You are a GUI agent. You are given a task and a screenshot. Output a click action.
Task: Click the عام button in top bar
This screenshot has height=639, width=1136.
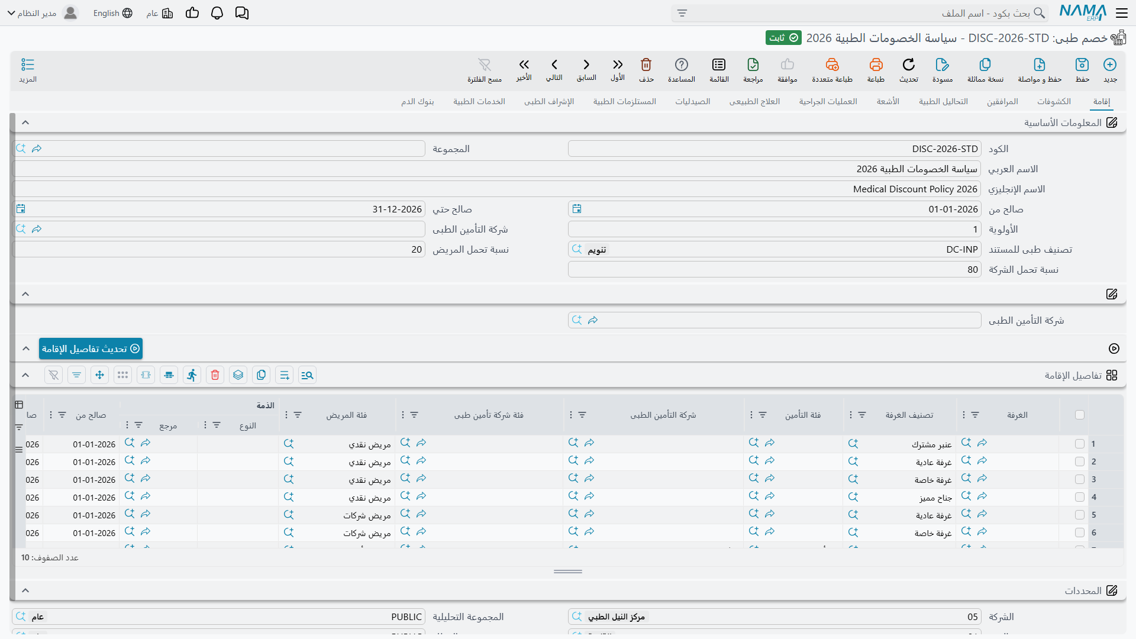tap(160, 13)
